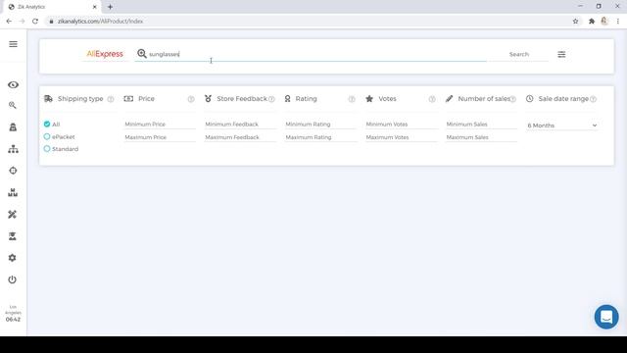The height and width of the screenshot is (353, 627).
Task: Click the browser extensions puzzle icon
Action: click(x=592, y=22)
